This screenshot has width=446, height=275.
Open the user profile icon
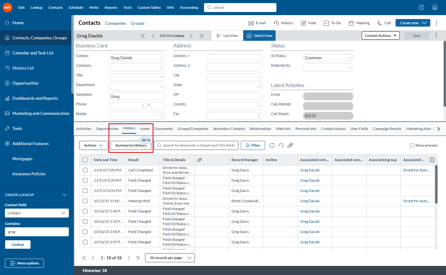click(435, 7)
